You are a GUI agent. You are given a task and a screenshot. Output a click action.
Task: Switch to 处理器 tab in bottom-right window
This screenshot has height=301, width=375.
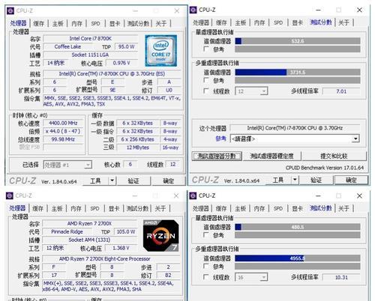[200, 208]
